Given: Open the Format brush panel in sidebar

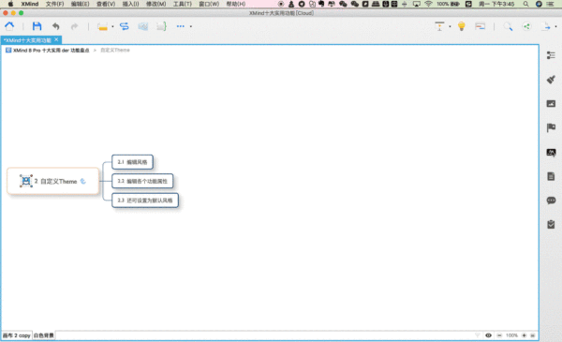Looking at the screenshot, I should point(551,80).
